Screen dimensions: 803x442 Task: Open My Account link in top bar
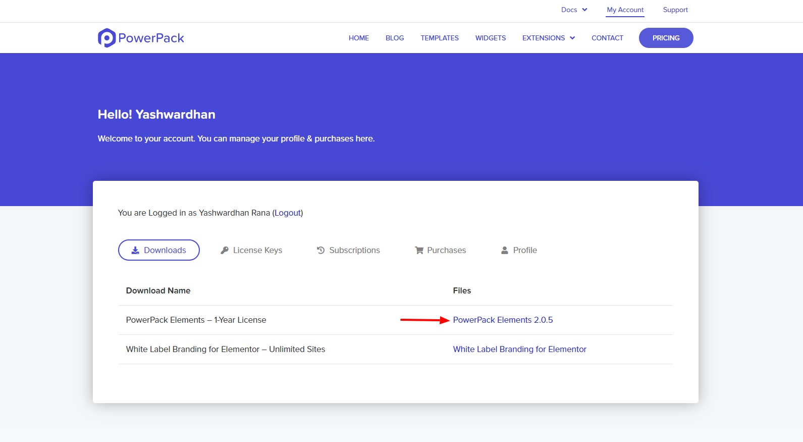tap(625, 10)
